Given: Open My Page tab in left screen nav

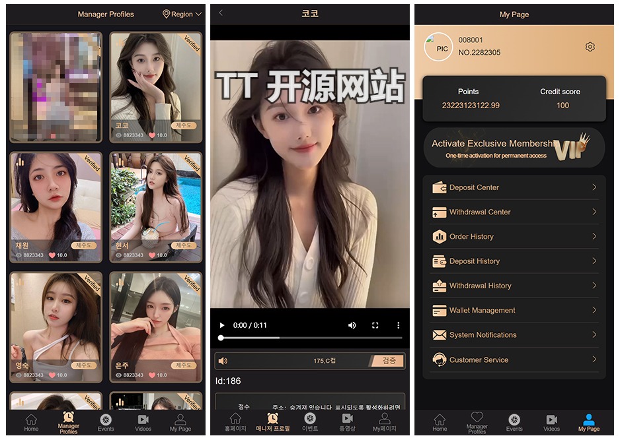Looking at the screenshot, I should tap(180, 423).
